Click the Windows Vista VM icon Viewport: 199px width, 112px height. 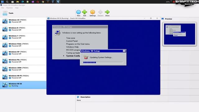[x=5, y=45]
